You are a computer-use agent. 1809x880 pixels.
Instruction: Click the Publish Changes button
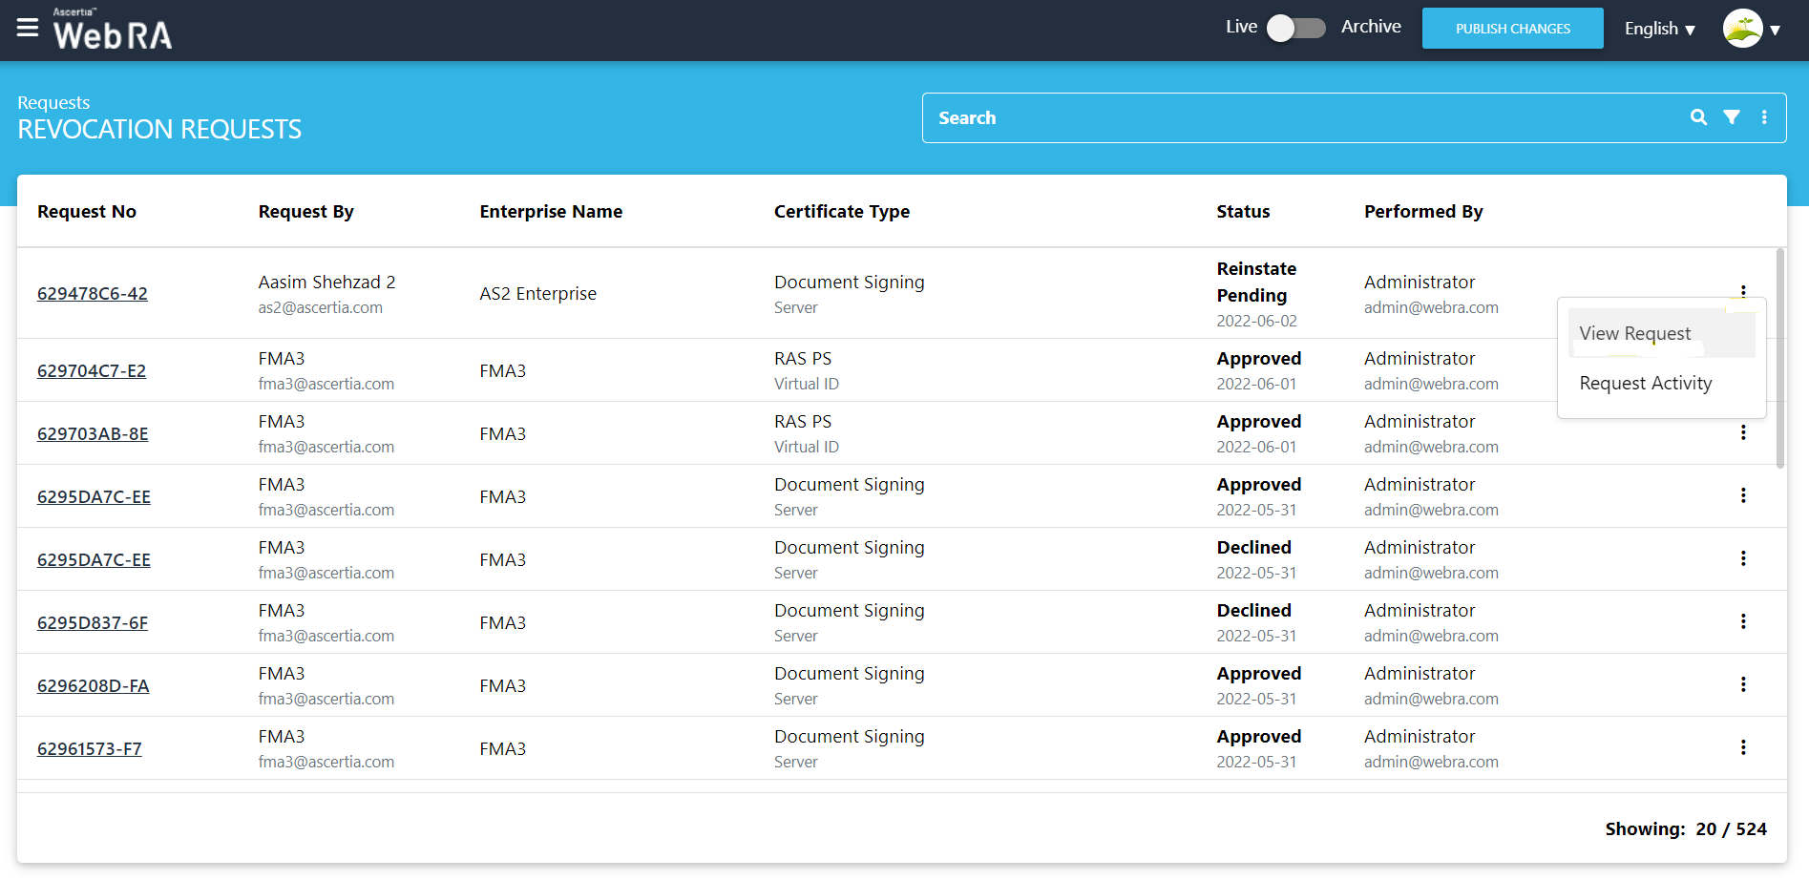coord(1512,29)
